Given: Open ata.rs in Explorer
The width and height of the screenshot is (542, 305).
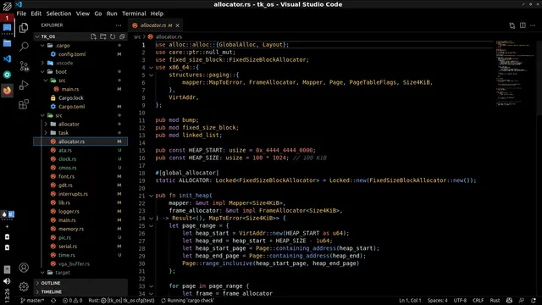Looking at the screenshot, I should [65, 150].
